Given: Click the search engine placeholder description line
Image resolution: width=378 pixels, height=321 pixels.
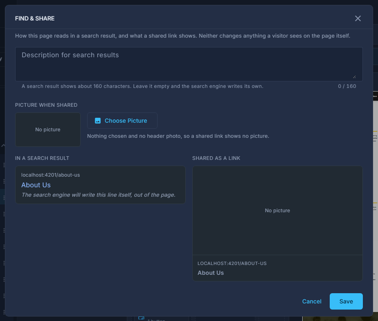Looking at the screenshot, I should pos(98,195).
